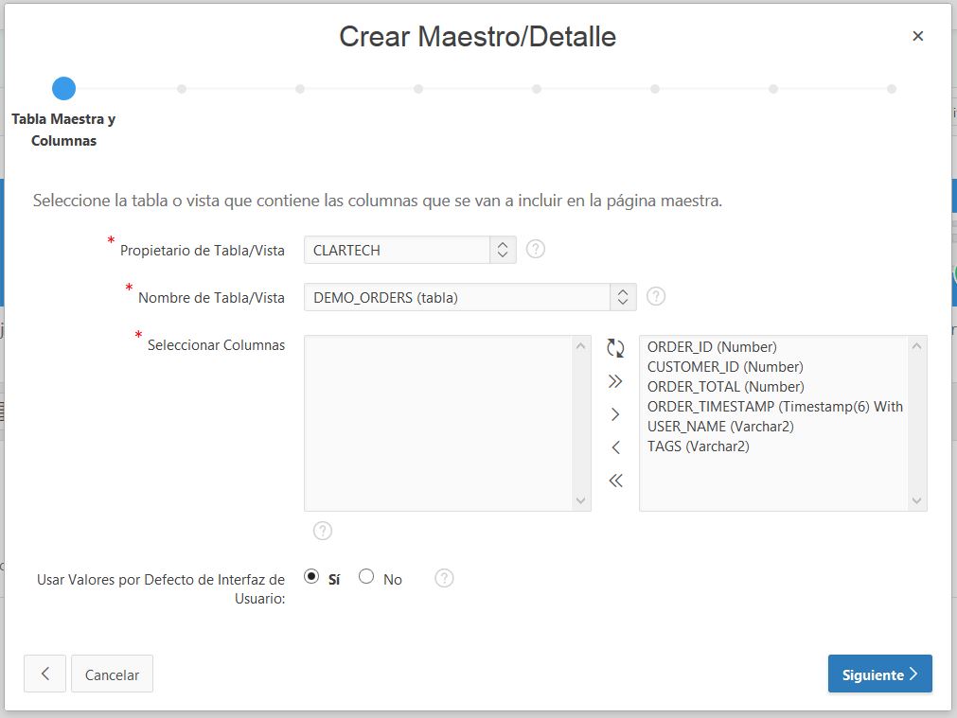Move highlighted column to selected list
Viewport: 957px width, 718px height.
click(615, 414)
